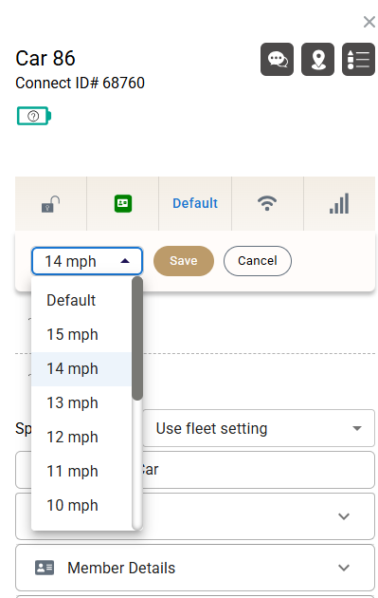The height and width of the screenshot is (598, 378).
Task: Open the messaging chat bubbles icon
Action: pyautogui.click(x=277, y=60)
